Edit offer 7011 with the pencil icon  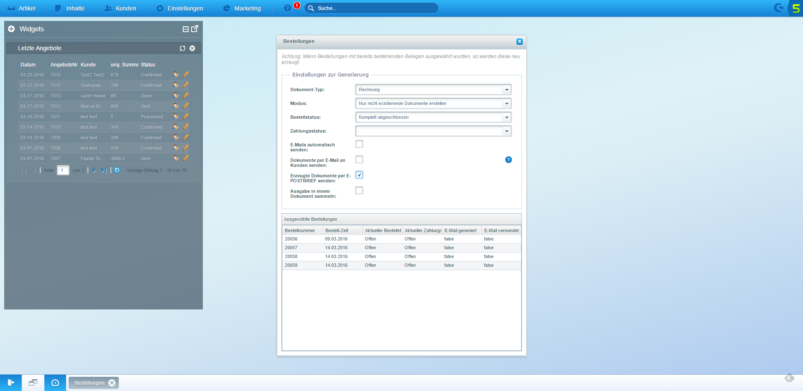point(186,116)
